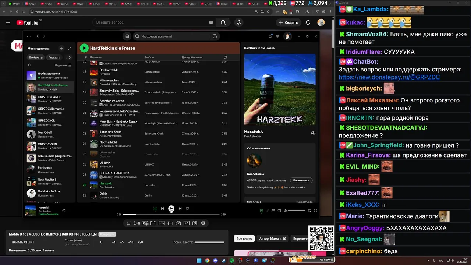The height and width of the screenshot is (265, 471).
Task: Mute Spotify with the speaker icon
Action: [285, 211]
